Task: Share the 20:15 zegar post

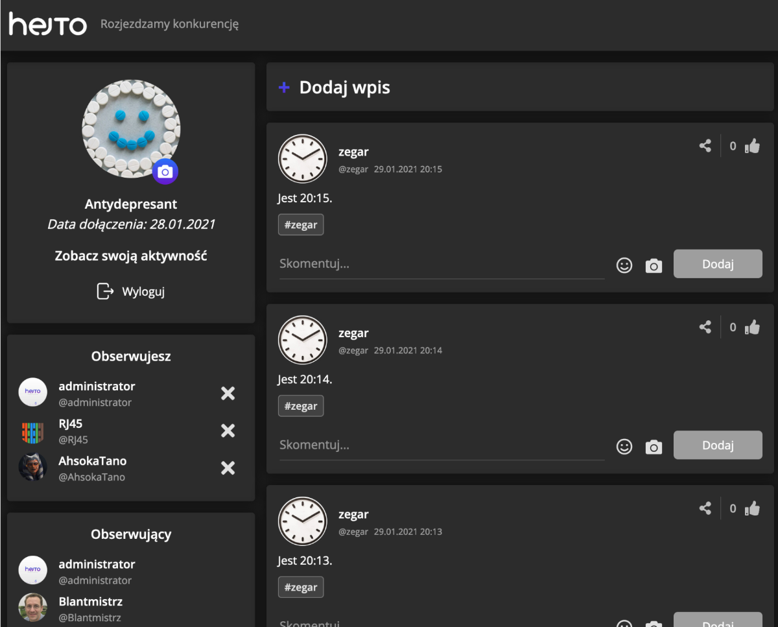Action: pyautogui.click(x=705, y=146)
